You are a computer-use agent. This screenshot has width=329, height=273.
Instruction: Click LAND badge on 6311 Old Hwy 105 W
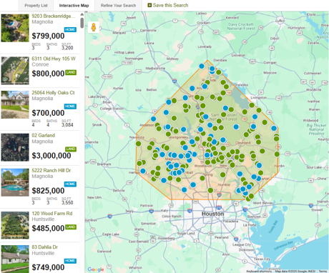coord(71,72)
